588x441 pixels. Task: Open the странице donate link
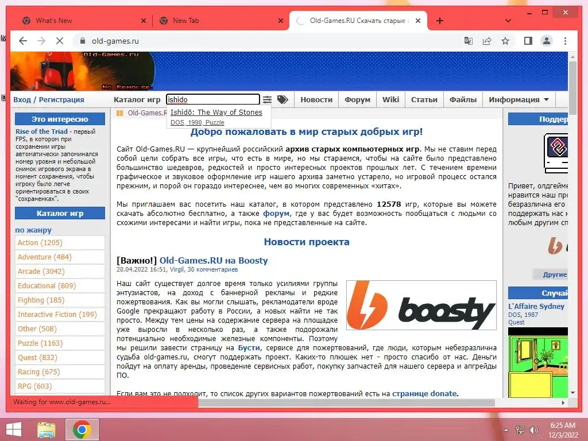424,393
